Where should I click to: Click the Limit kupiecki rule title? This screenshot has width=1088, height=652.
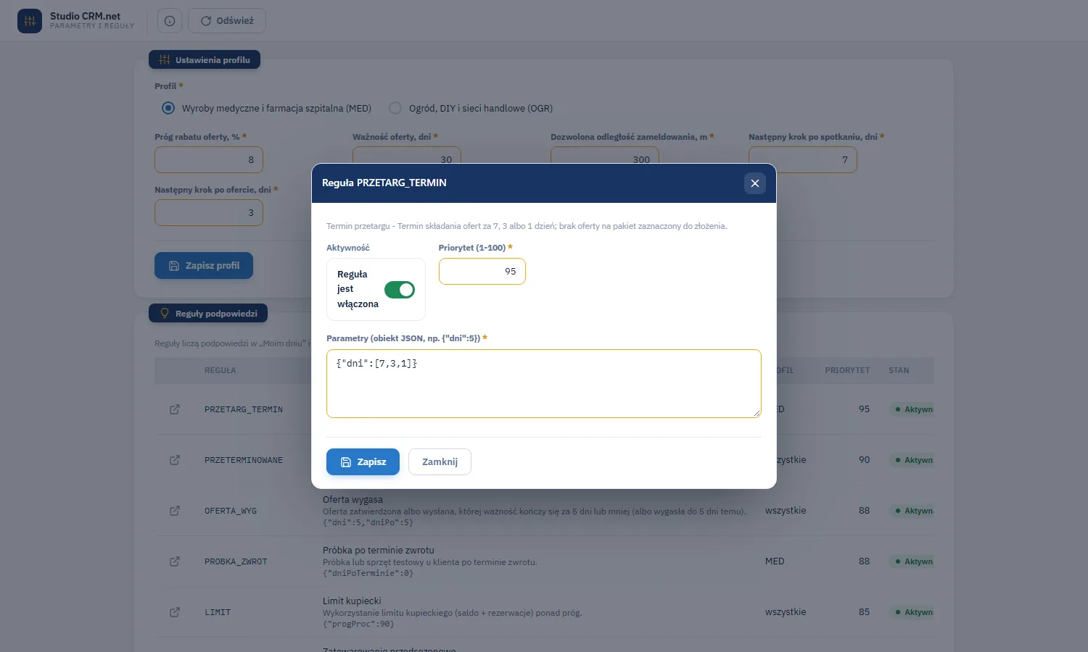[x=352, y=601]
